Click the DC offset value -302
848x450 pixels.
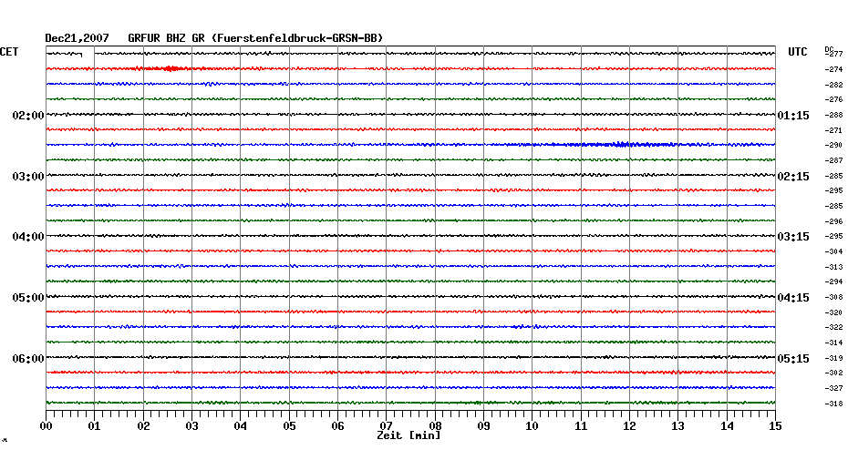834,373
